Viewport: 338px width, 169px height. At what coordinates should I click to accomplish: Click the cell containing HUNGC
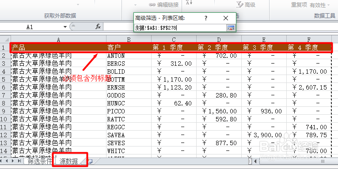point(129,103)
